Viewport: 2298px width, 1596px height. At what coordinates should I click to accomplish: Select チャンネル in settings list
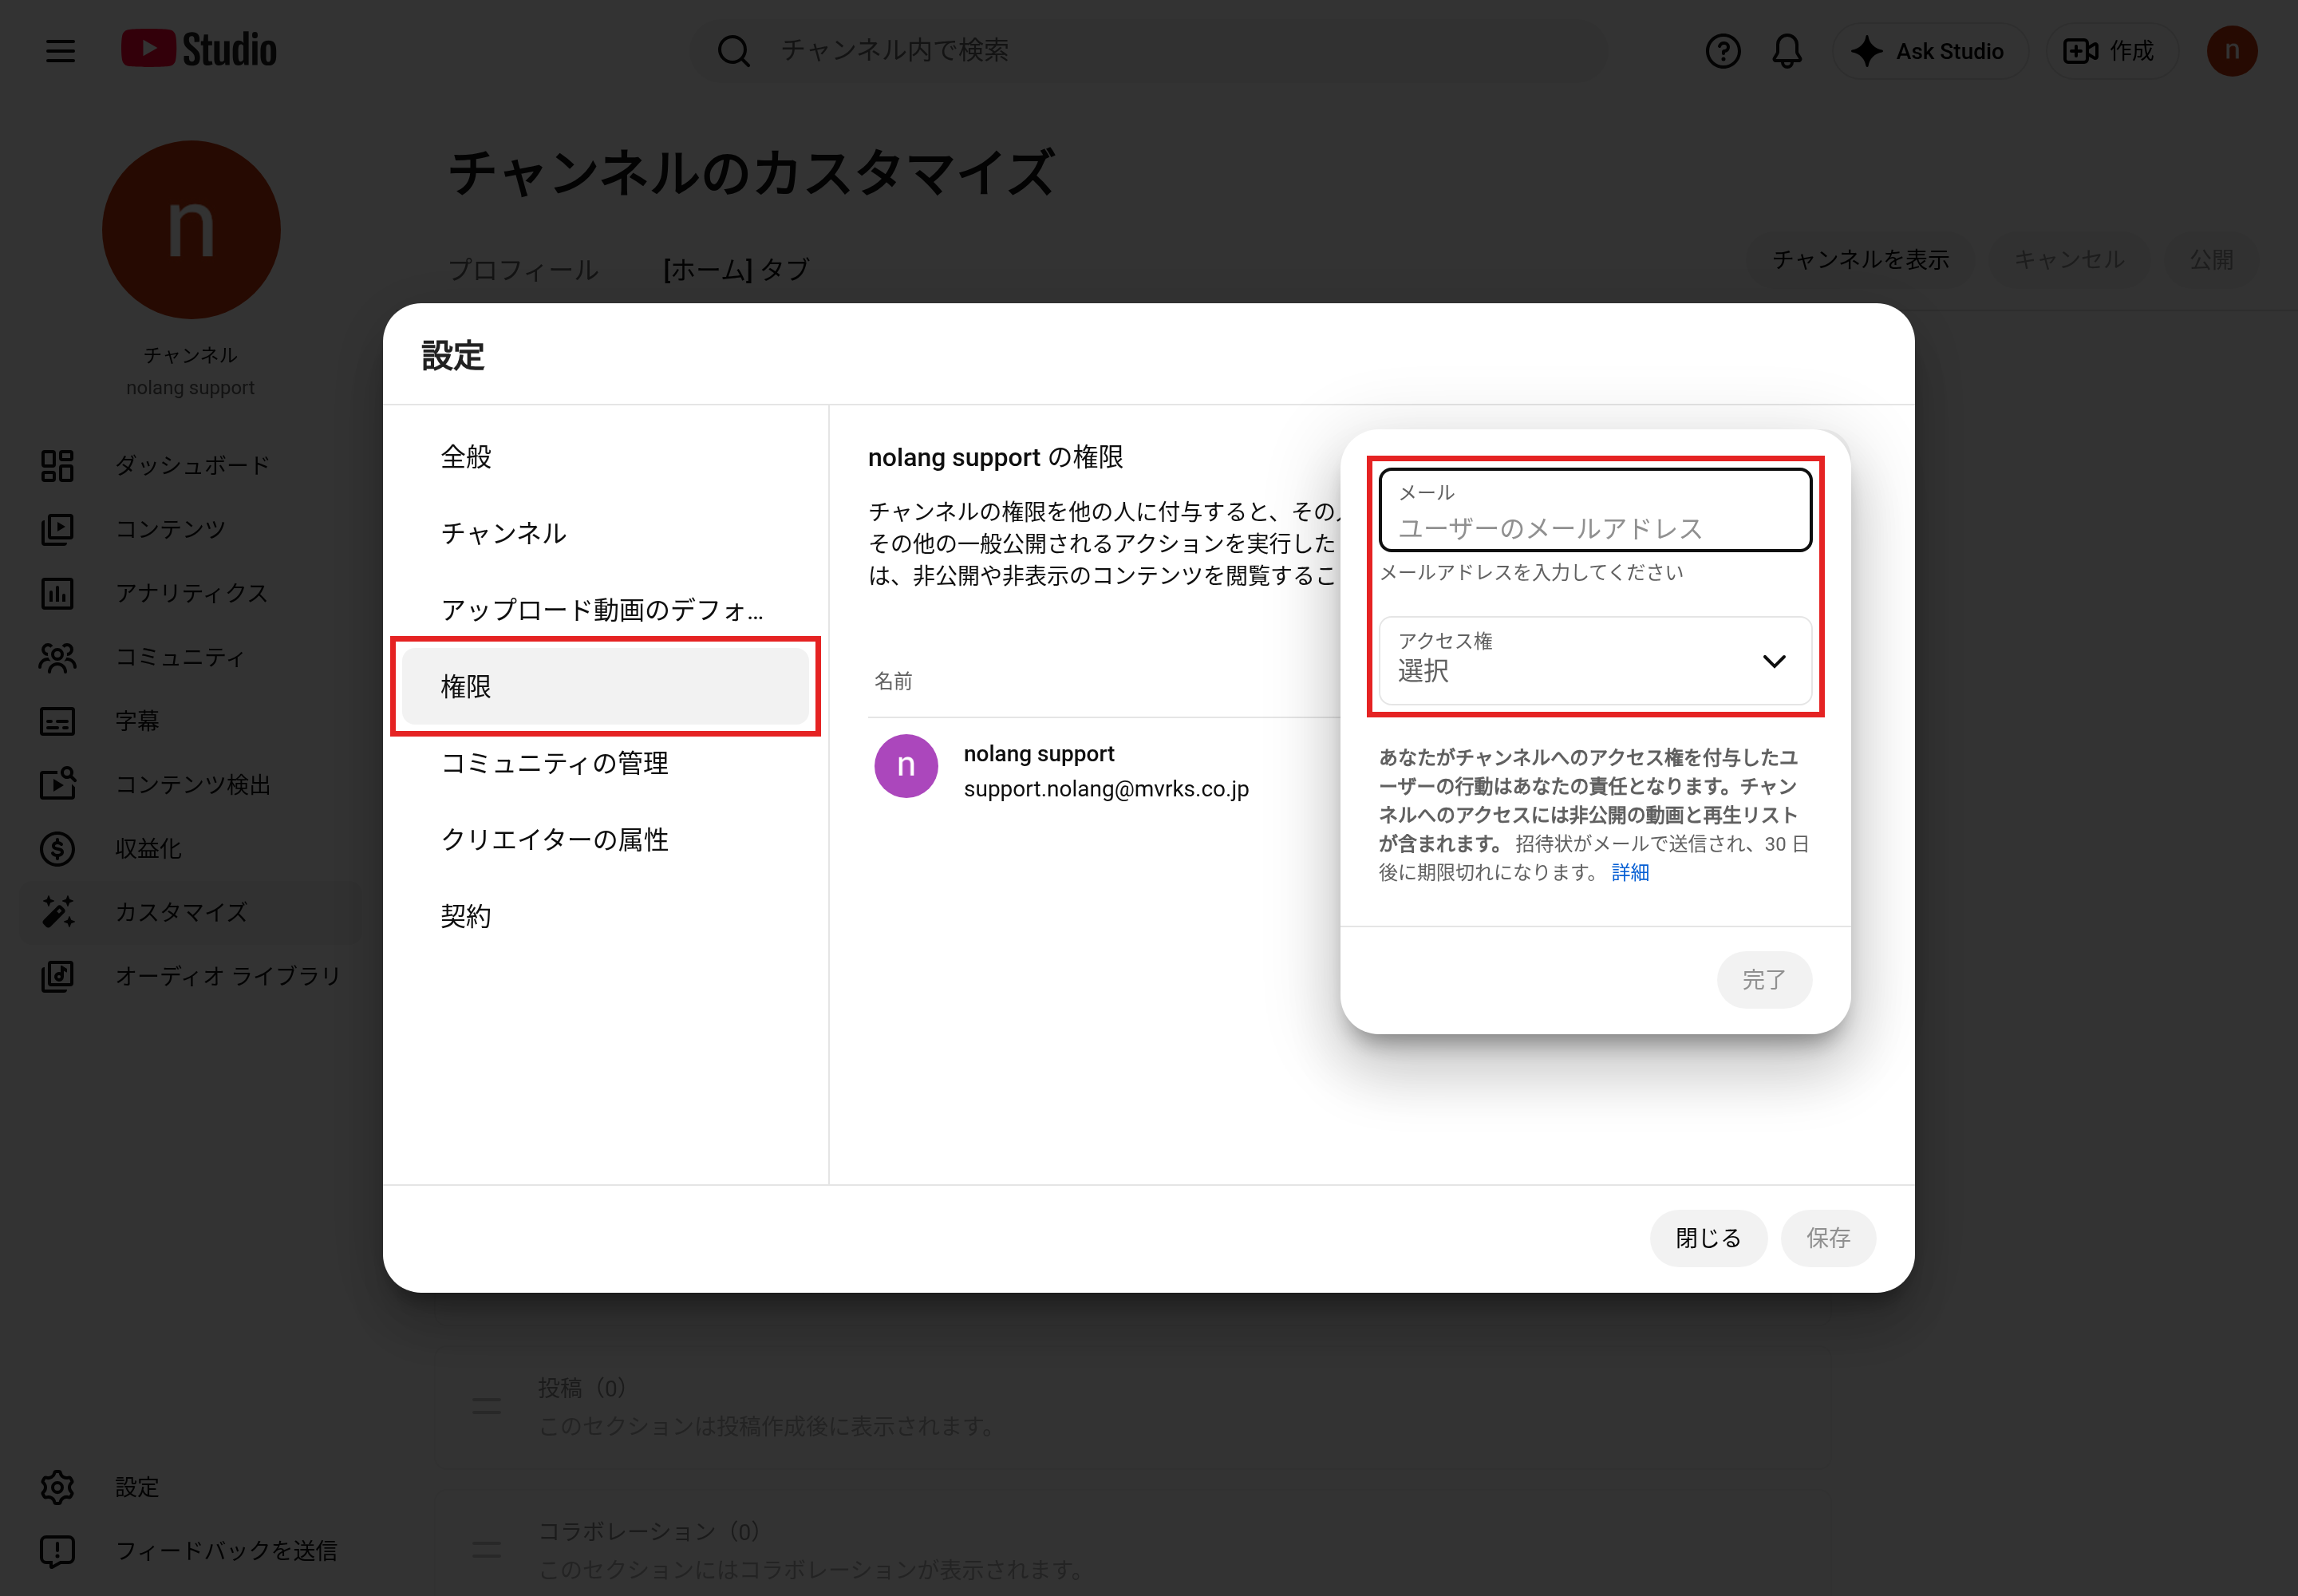click(x=605, y=533)
